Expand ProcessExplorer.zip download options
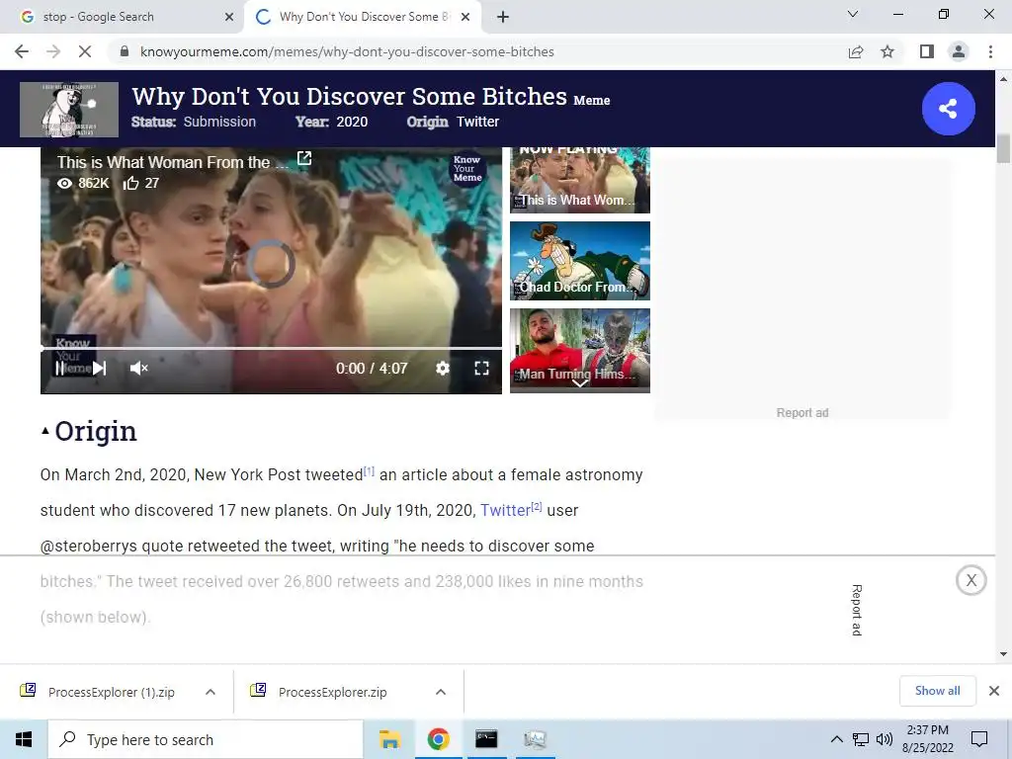Image resolution: width=1012 pixels, height=759 pixels. (x=441, y=692)
